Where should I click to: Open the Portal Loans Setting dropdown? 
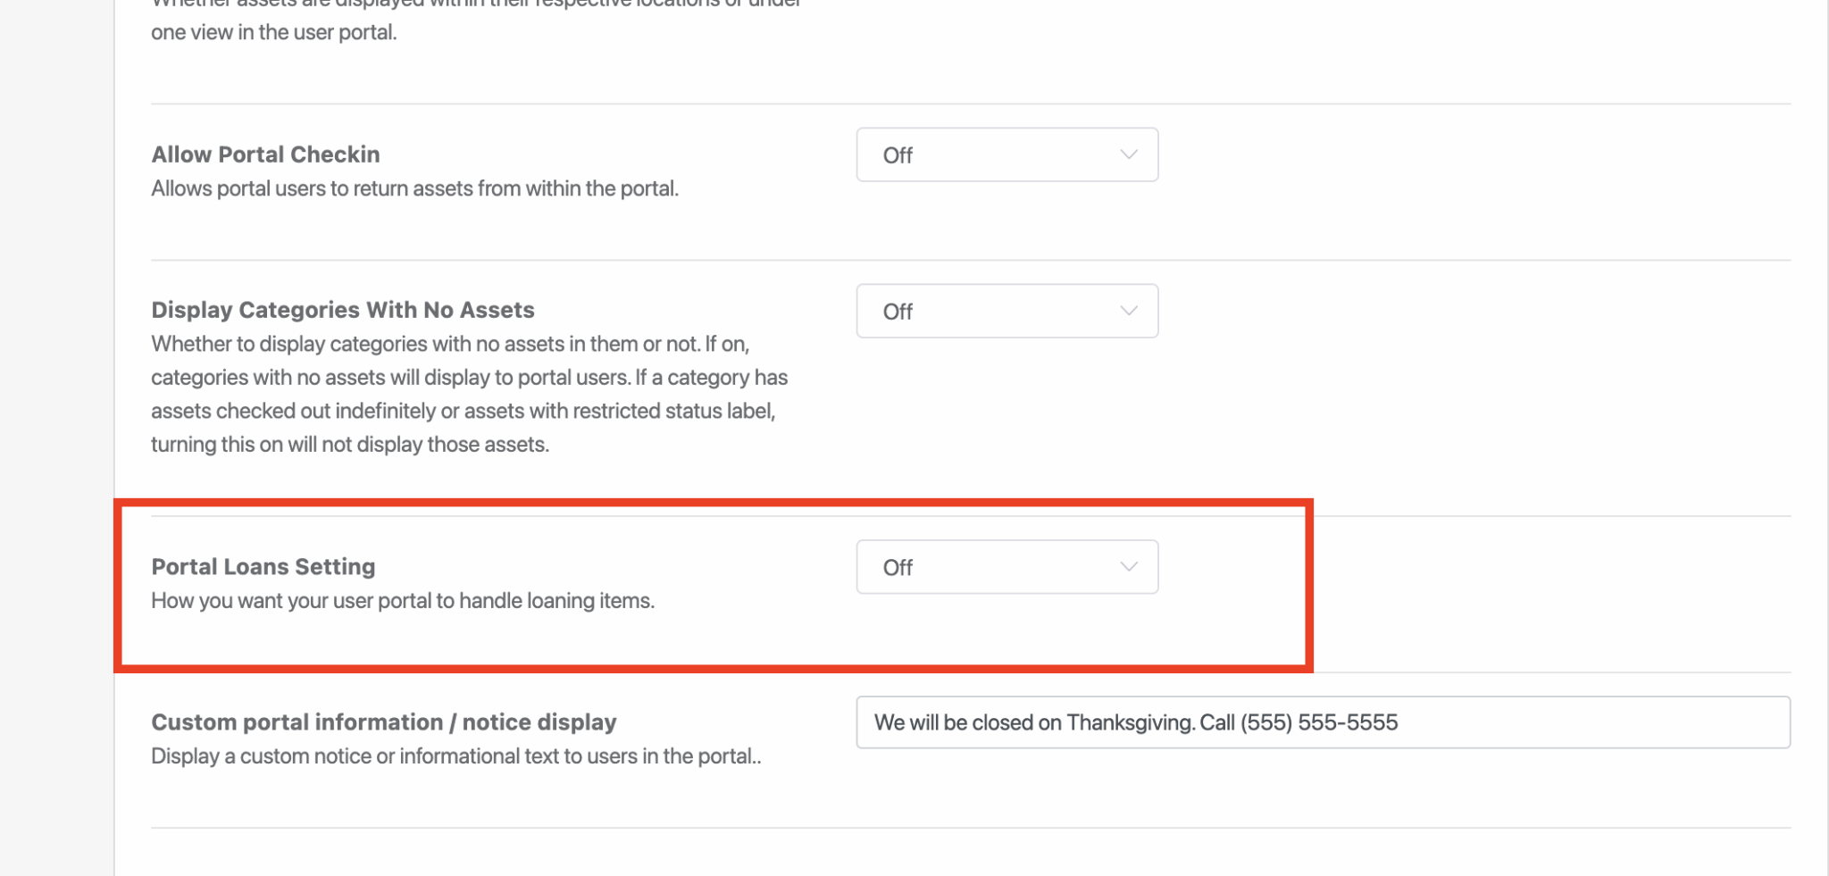click(x=1006, y=568)
